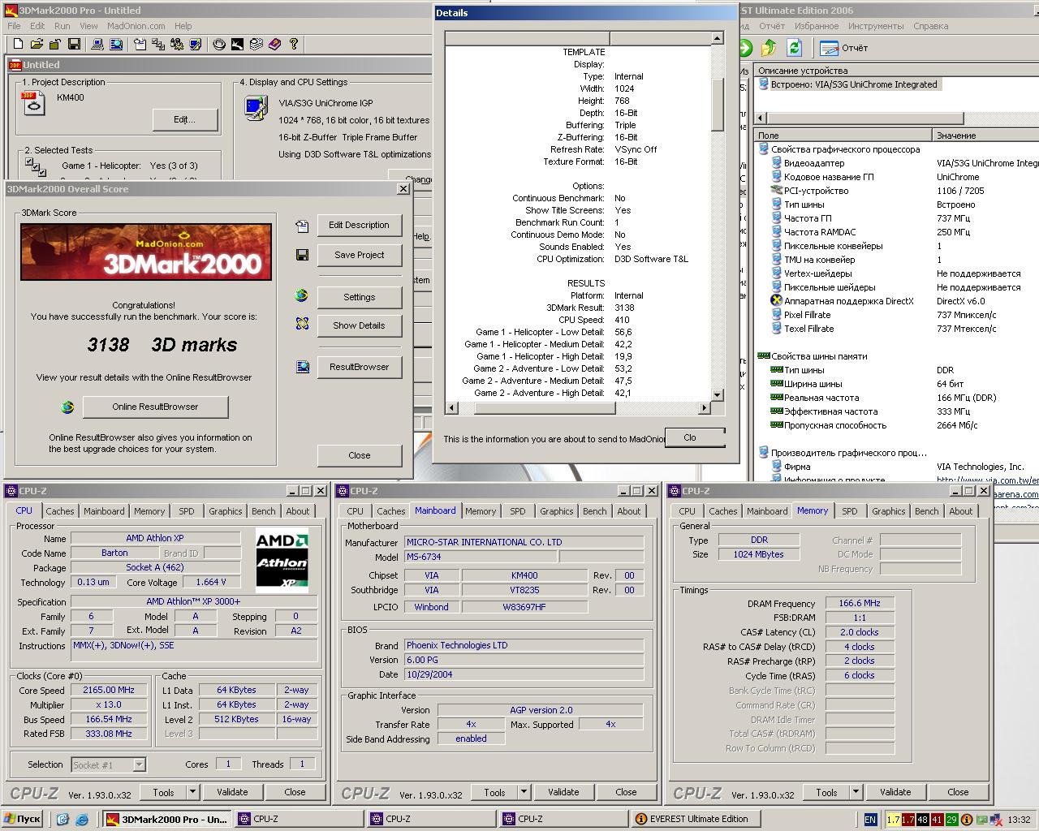This screenshot has height=831, width=1039.
Task: Open the Socket #1 selection dropdown in CPU-Z
Action: 139,764
